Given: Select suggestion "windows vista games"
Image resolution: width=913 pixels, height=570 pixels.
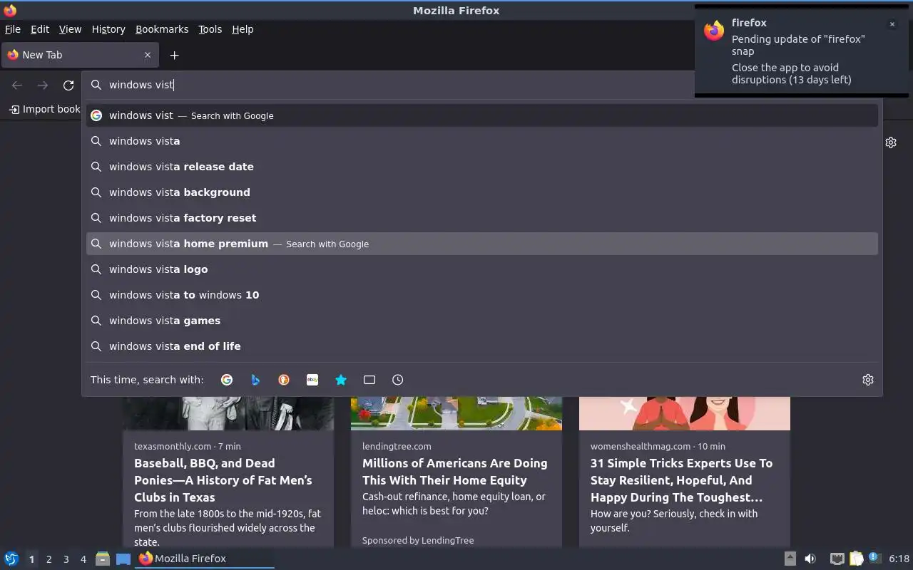Looking at the screenshot, I should pyautogui.click(x=482, y=321).
